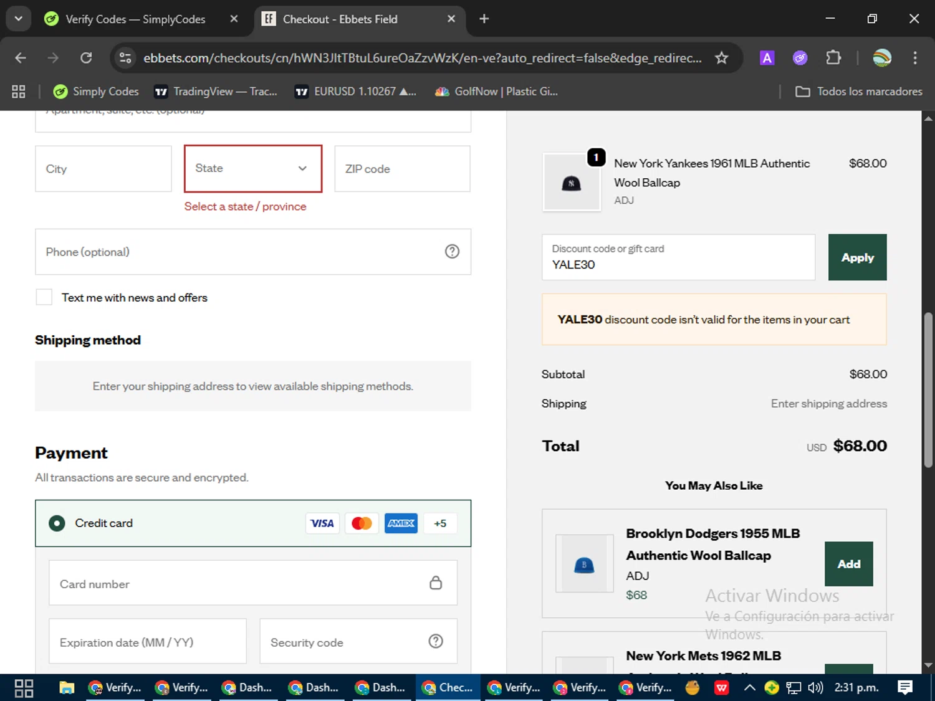This screenshot has height=701, width=935.
Task: Click the first Dash... taskbar button
Action: (x=247, y=688)
